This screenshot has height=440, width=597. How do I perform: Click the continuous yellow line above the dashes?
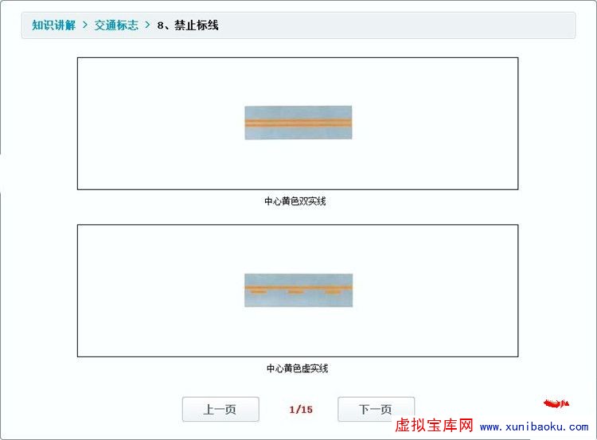(x=298, y=286)
